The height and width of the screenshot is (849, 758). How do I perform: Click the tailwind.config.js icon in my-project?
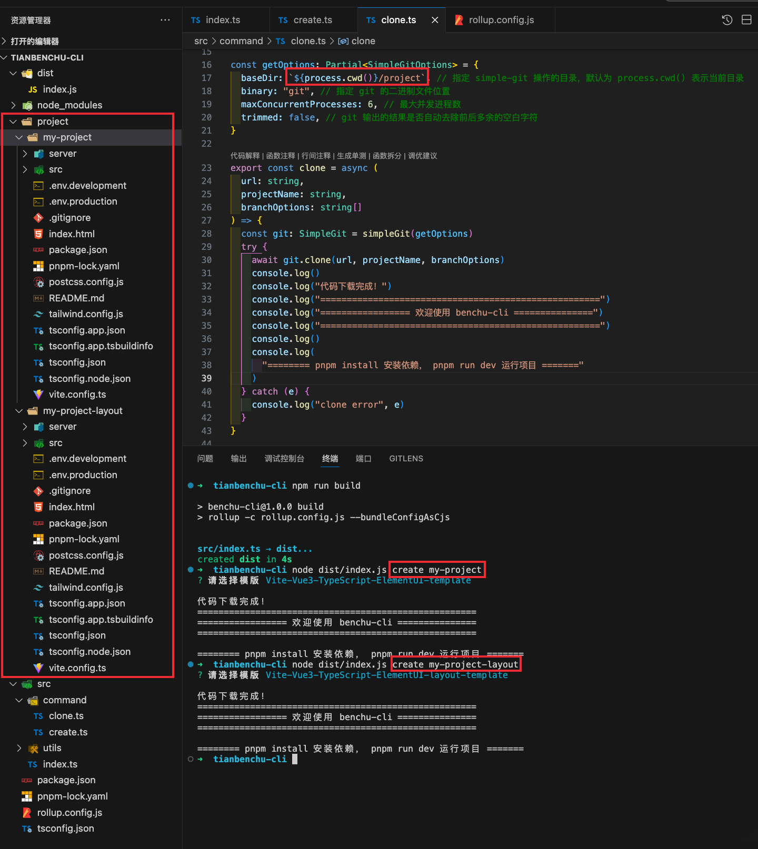pyautogui.click(x=38, y=314)
